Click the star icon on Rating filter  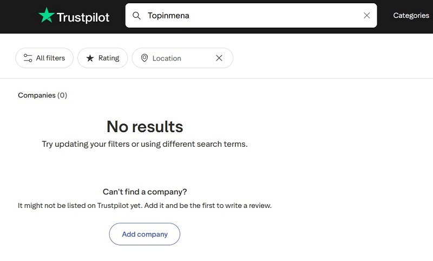tap(90, 58)
